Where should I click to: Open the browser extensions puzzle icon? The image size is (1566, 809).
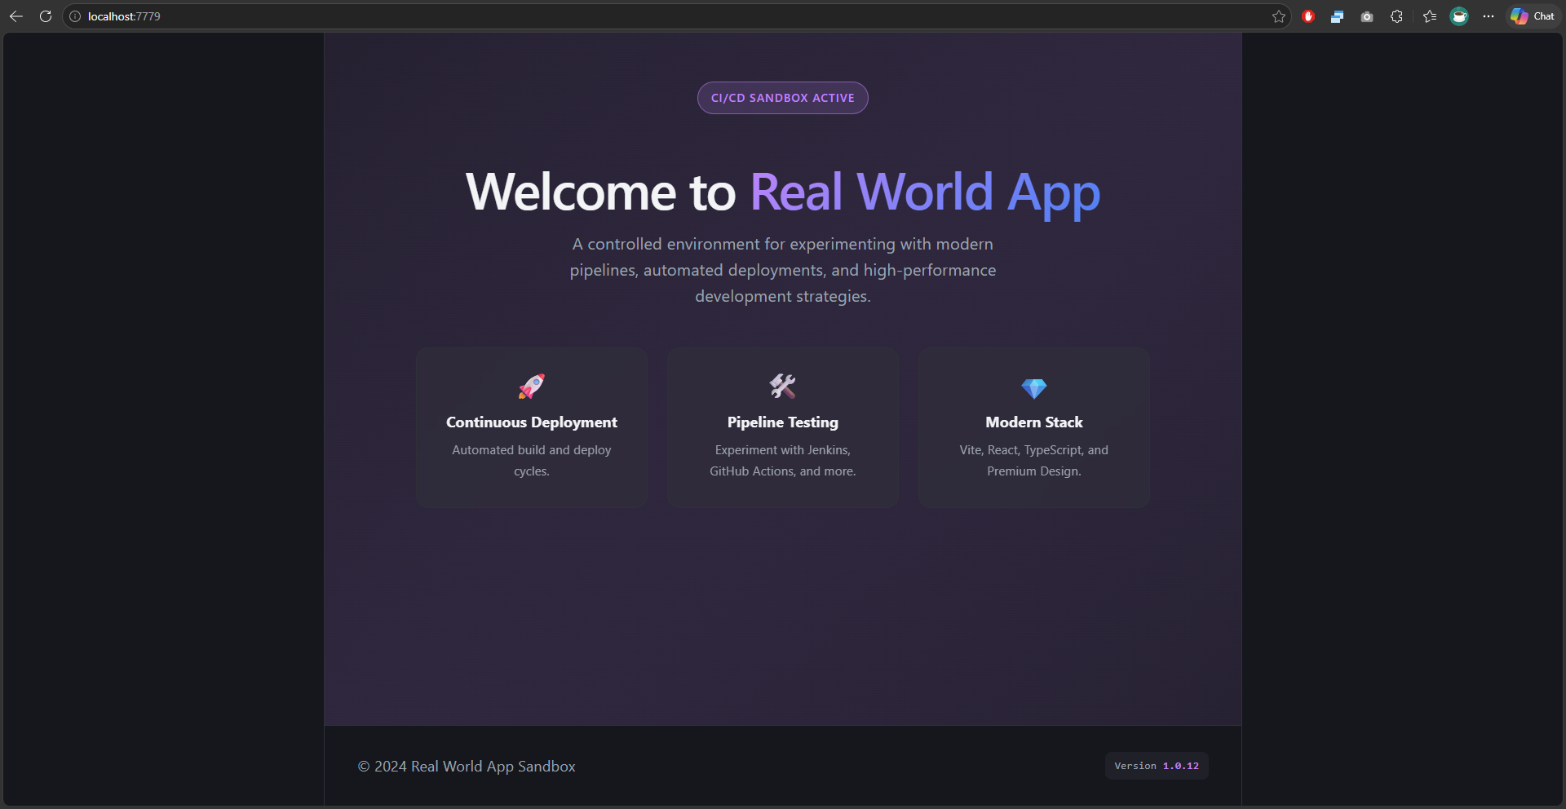pyautogui.click(x=1396, y=16)
